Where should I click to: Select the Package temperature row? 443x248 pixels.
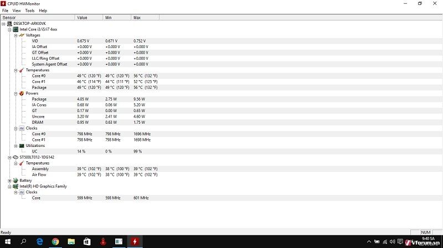click(x=221, y=87)
